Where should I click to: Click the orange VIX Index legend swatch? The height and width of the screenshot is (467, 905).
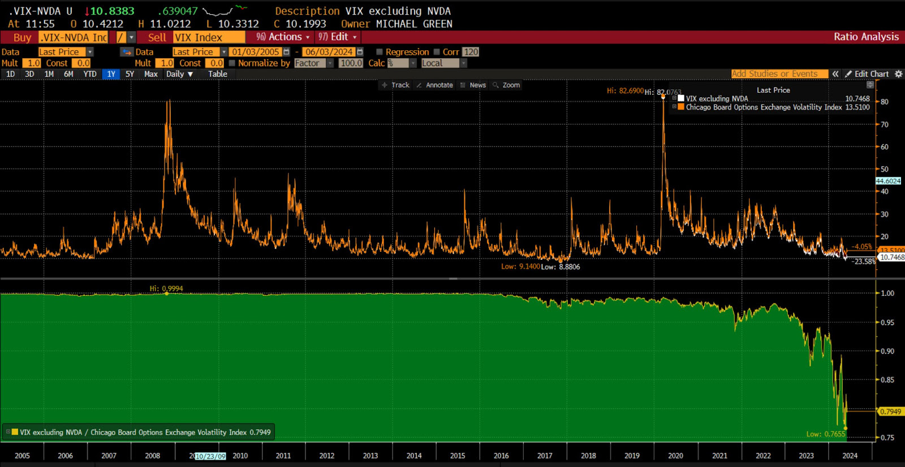681,107
